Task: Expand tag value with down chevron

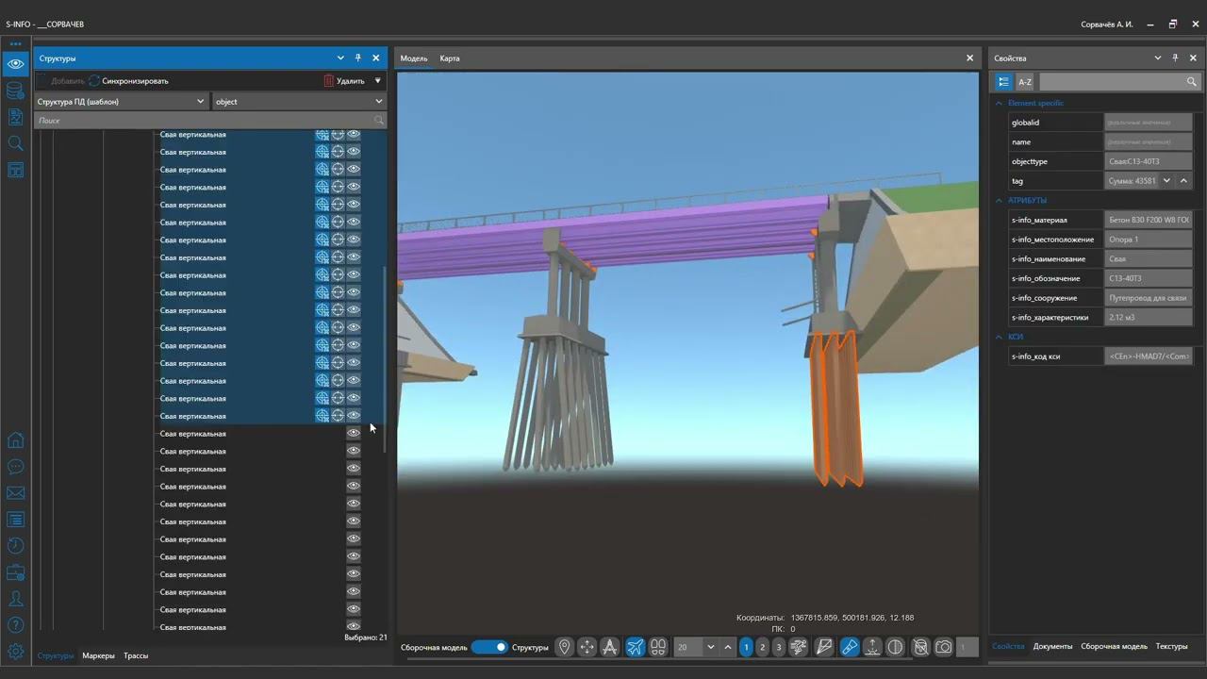Action: point(1166,181)
